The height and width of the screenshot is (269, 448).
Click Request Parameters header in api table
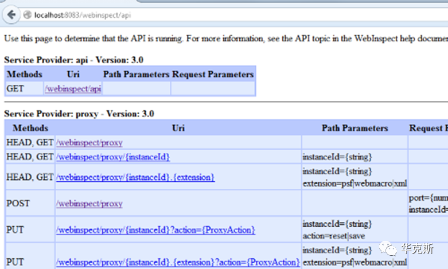point(212,74)
